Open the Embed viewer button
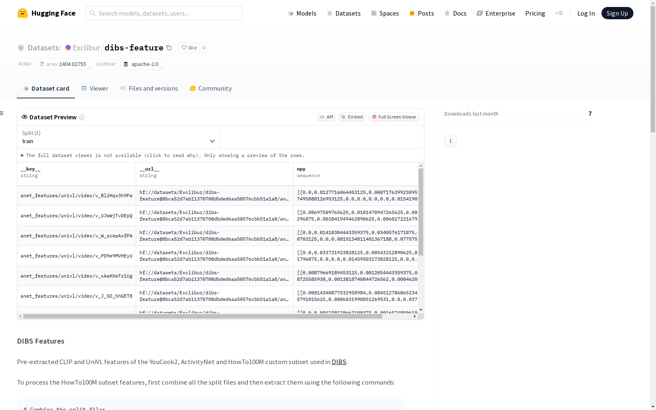This screenshot has width=656, height=410. (352, 117)
